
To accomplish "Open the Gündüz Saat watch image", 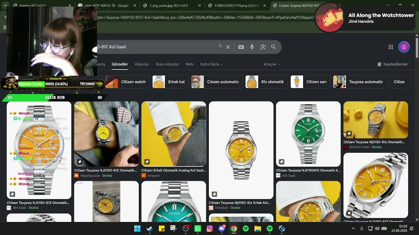I will [376, 120].
